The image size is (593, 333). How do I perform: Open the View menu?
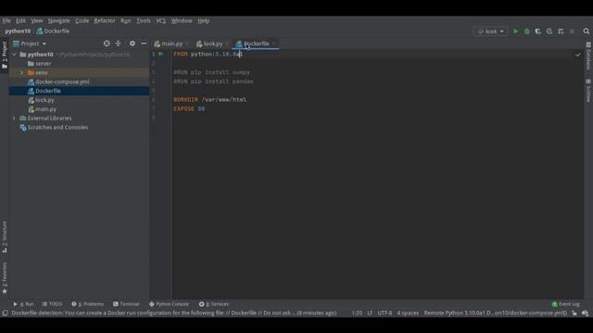(37, 20)
